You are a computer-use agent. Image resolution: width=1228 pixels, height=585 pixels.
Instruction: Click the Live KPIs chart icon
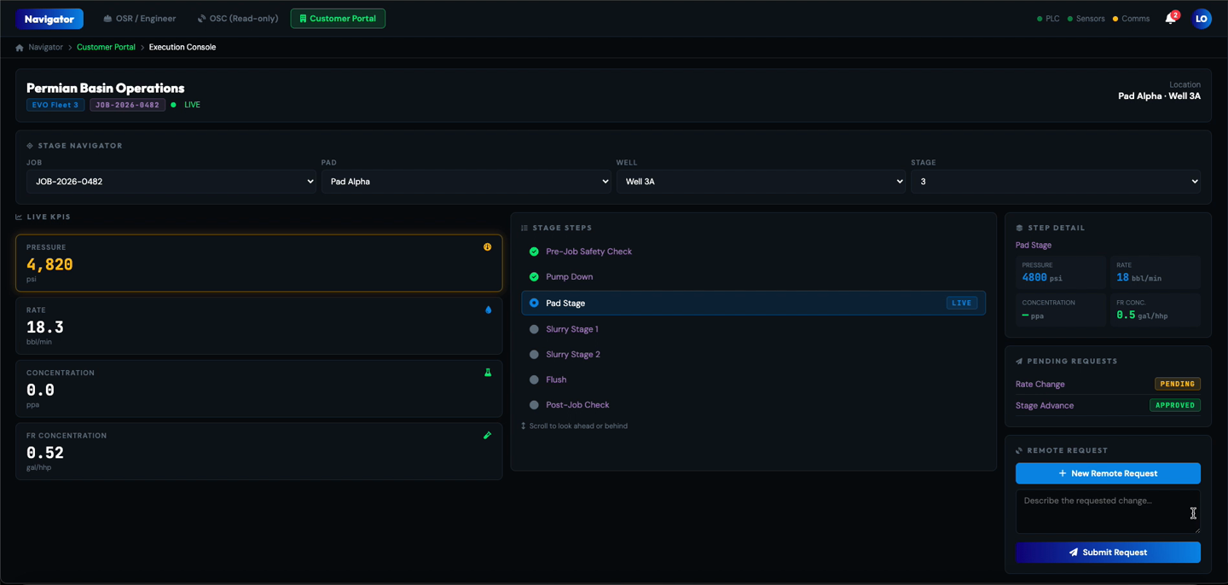click(x=19, y=217)
